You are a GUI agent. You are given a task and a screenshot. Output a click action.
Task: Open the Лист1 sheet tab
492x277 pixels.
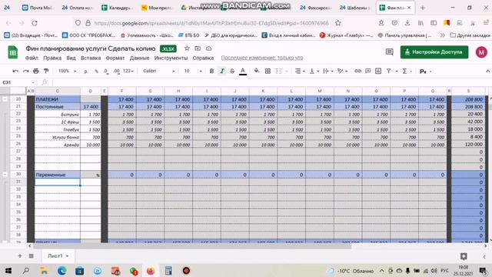pyautogui.click(x=58, y=256)
